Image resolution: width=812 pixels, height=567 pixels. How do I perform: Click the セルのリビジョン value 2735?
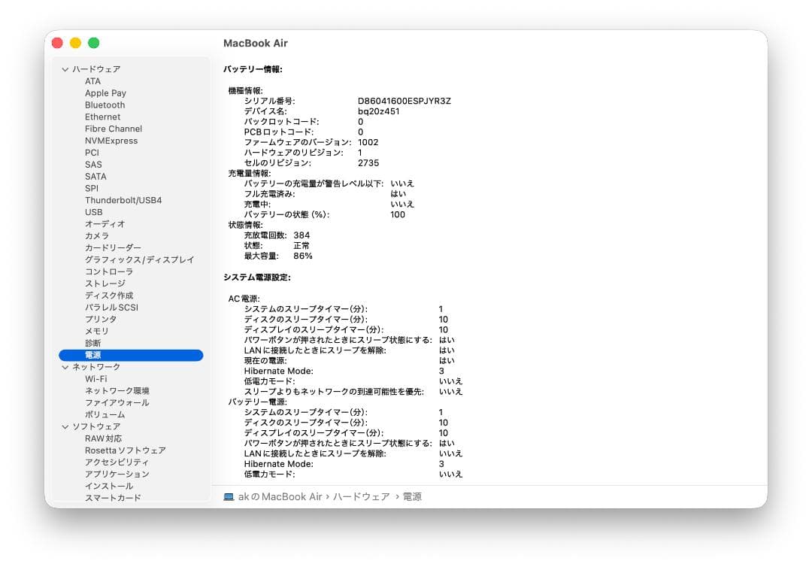click(x=368, y=162)
